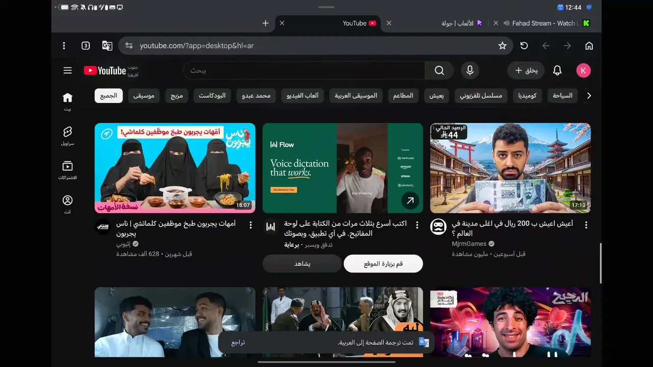Viewport: 653px width, 367px height.
Task: View site information beside the URL
Action: 129,46
